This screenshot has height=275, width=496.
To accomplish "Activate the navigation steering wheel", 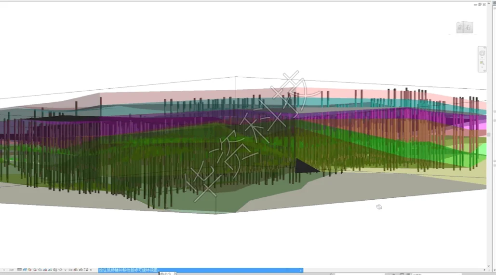I will pyautogui.click(x=482, y=53).
